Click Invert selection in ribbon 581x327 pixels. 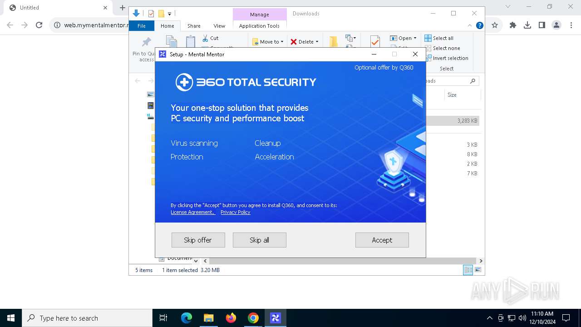[446, 58]
